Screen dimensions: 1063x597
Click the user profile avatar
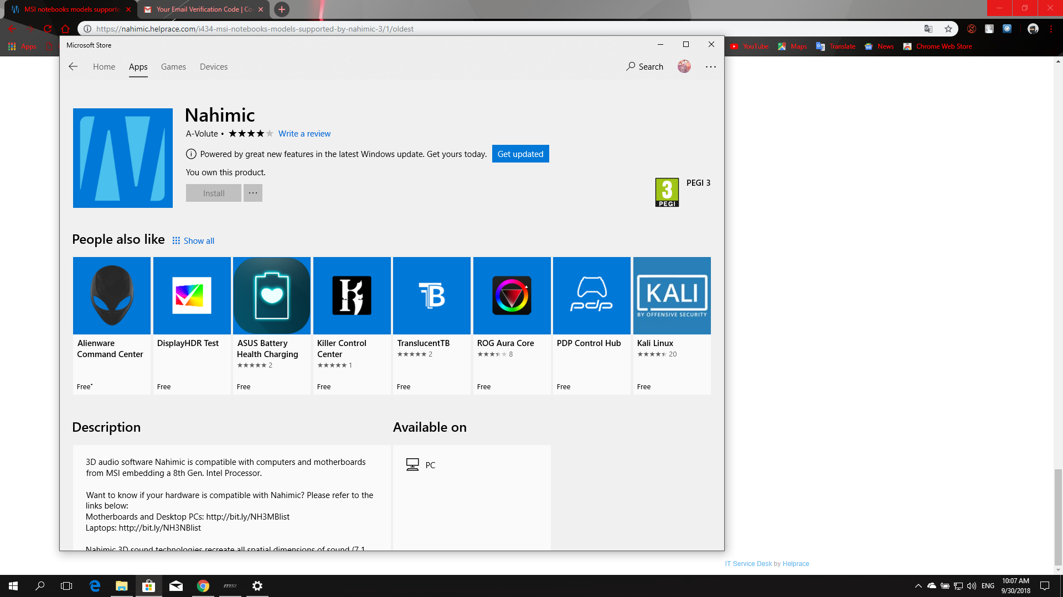[x=684, y=66]
